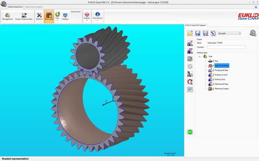Click the Z axis coordinate marker in viewport
Viewport: 259px width, 161px height.
107,101
